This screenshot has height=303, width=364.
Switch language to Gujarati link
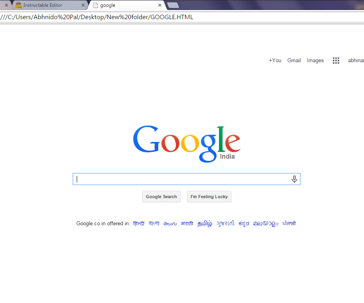225,224
